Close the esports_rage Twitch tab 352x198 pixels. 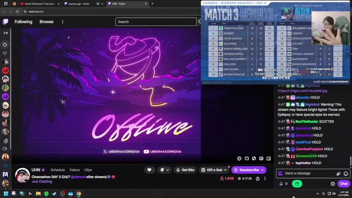coord(103,4)
